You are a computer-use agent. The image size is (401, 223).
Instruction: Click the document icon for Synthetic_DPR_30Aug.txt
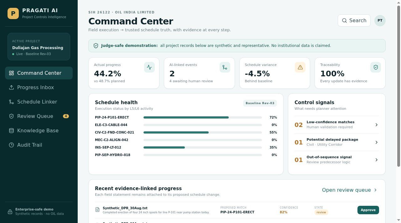click(x=97, y=210)
